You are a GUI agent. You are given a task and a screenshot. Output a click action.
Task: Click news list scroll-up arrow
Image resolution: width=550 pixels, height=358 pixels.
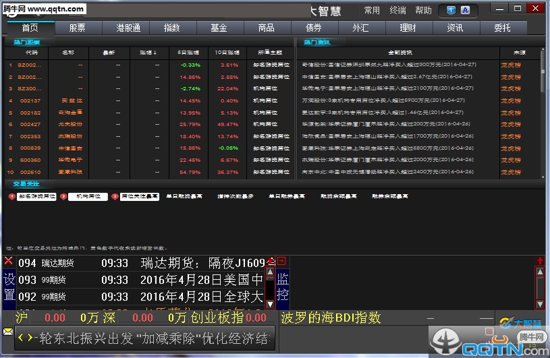(270, 272)
